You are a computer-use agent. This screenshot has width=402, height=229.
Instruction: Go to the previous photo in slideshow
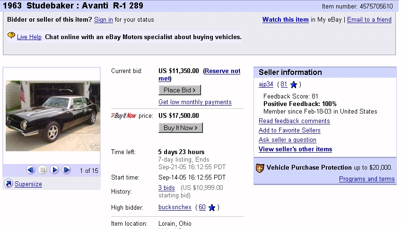[31, 170]
